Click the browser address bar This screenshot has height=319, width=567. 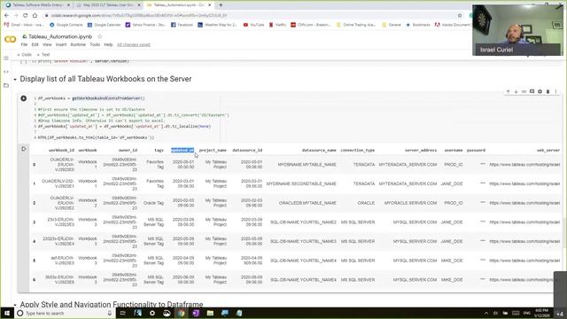250,16
